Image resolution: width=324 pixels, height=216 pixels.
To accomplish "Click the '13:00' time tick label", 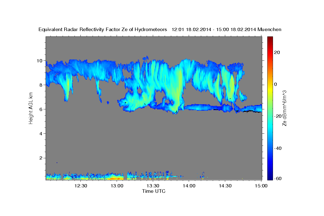I will [x=117, y=186].
